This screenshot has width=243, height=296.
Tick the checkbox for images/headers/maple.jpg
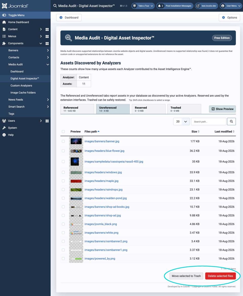pos(63,181)
